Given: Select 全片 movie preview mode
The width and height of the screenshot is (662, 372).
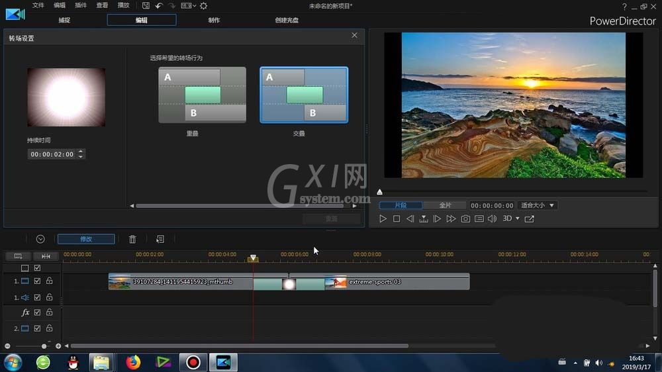Looking at the screenshot, I should [445, 205].
